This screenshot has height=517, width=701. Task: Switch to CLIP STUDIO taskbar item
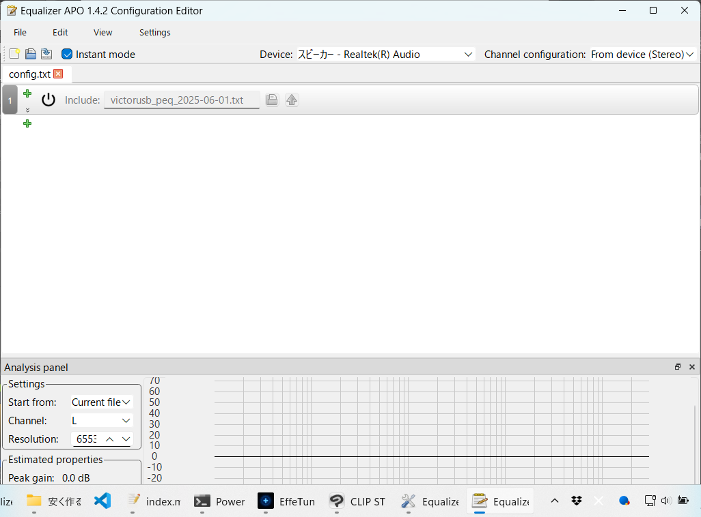357,501
